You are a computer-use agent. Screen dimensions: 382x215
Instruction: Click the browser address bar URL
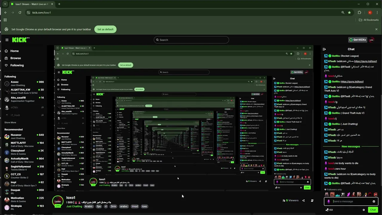[41, 13]
